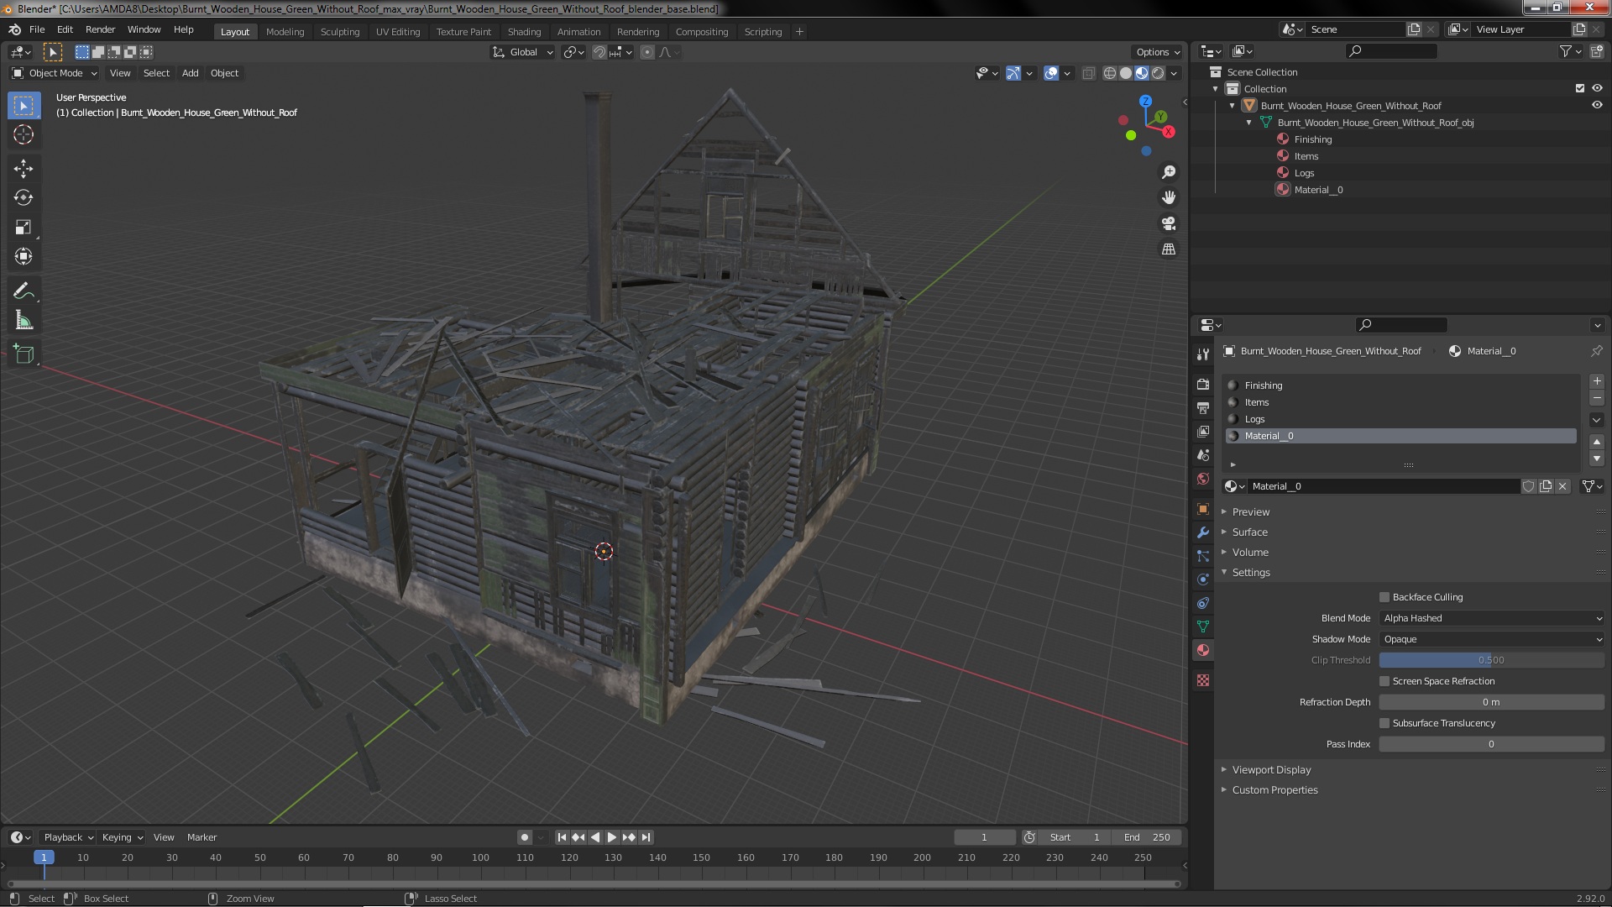Screen dimensions: 1612x907
Task: Open the Render properties tab
Action: [1203, 384]
